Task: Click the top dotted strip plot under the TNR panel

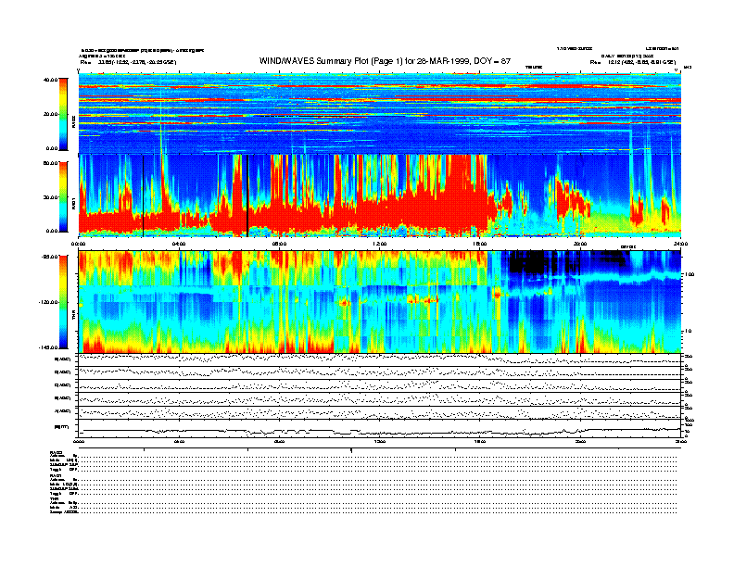Action: tap(380, 359)
